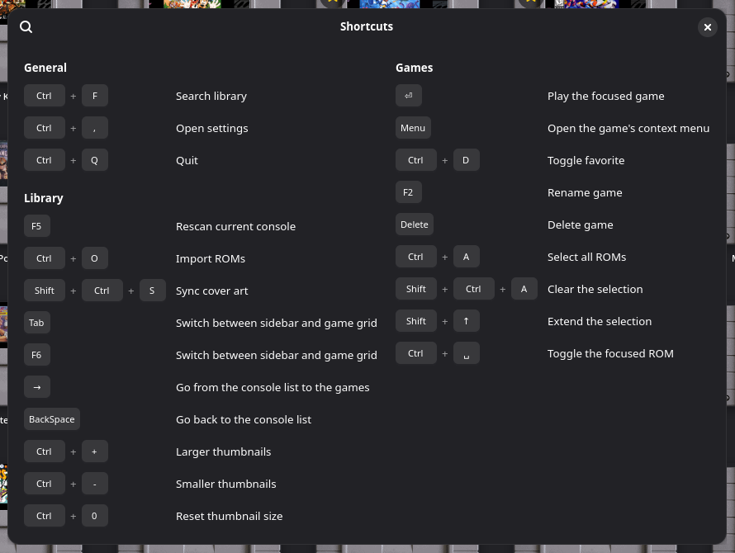Viewport: 735px width, 553px height.
Task: Click 'Go back to the console list'
Action: tap(244, 419)
